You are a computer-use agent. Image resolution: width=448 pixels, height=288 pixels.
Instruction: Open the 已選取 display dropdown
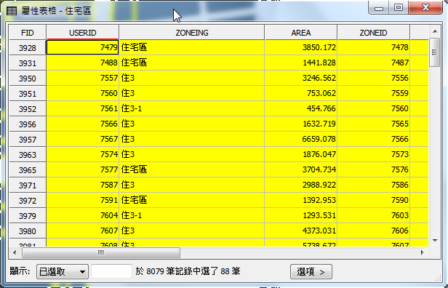(x=63, y=271)
